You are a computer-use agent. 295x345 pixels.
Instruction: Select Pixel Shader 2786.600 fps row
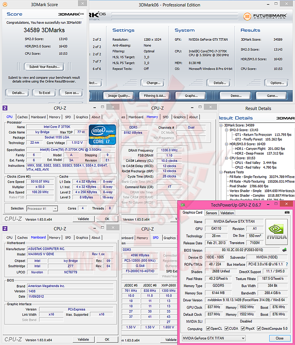(x=249, y=186)
